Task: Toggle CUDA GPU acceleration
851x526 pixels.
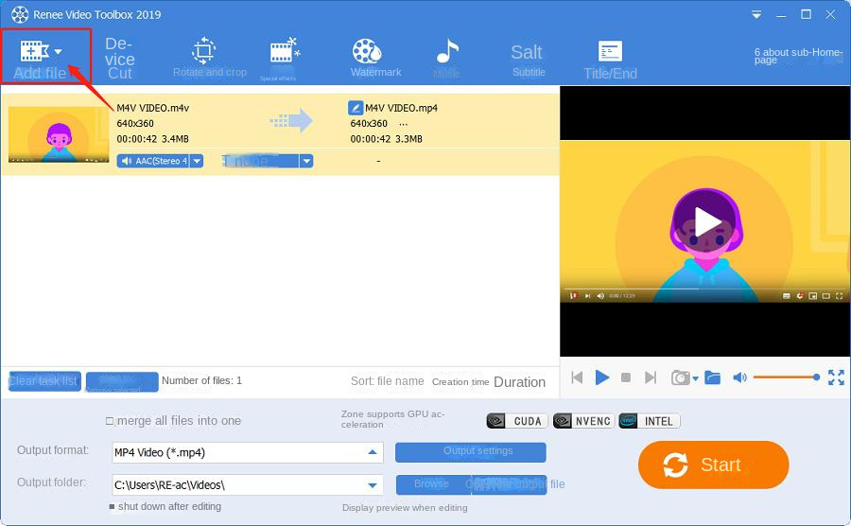Action: tap(516, 421)
